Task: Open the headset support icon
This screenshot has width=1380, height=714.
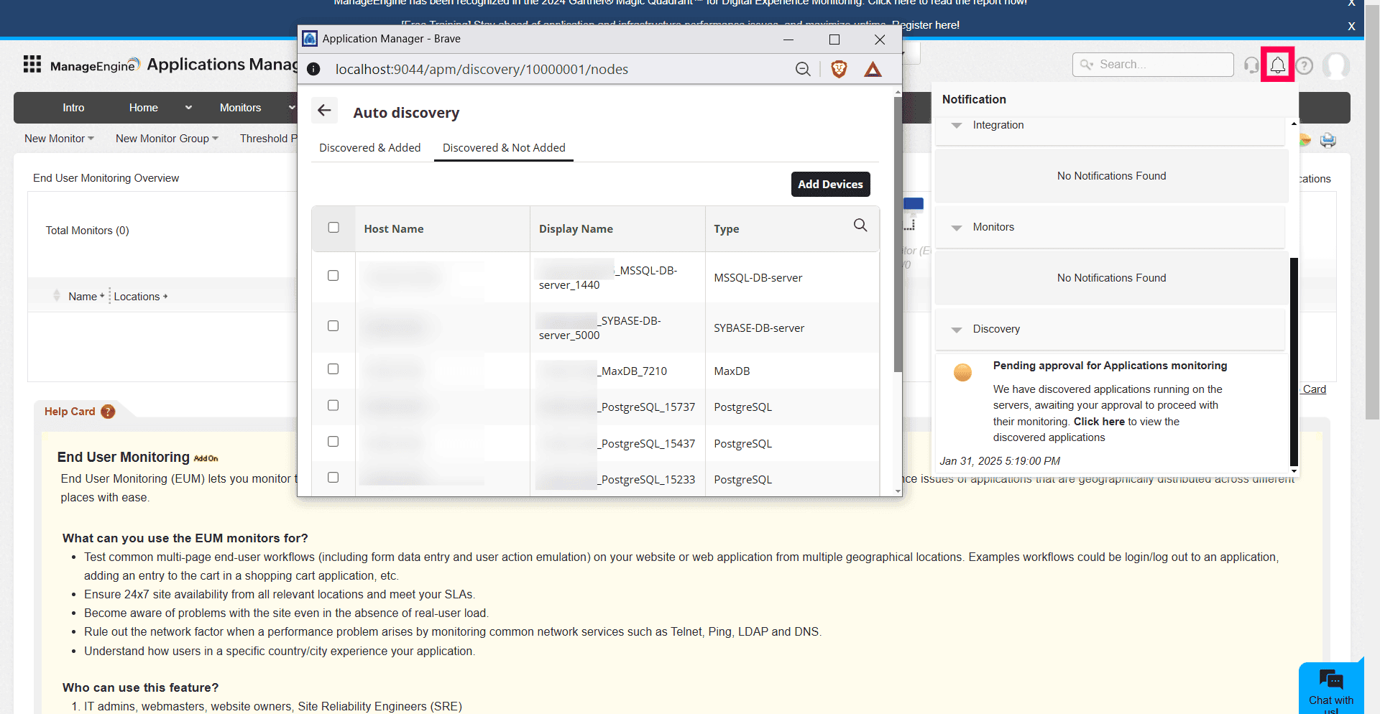Action: [1251, 65]
